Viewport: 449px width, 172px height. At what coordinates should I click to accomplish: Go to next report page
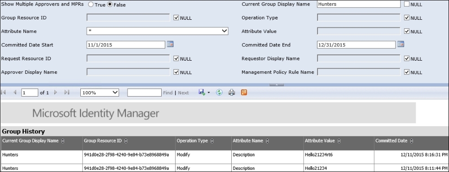(56, 93)
